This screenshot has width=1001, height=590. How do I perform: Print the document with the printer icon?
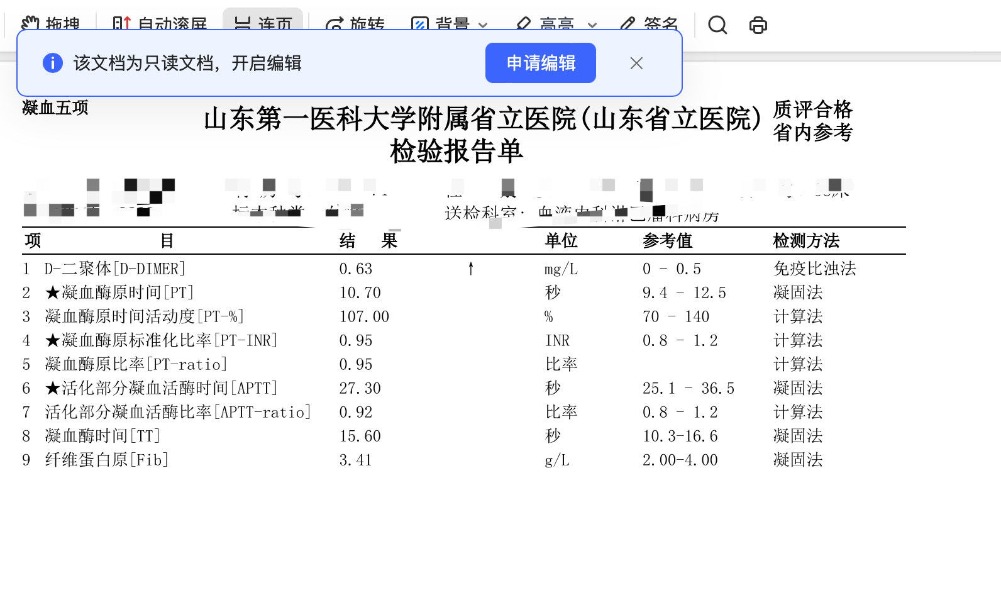(758, 25)
